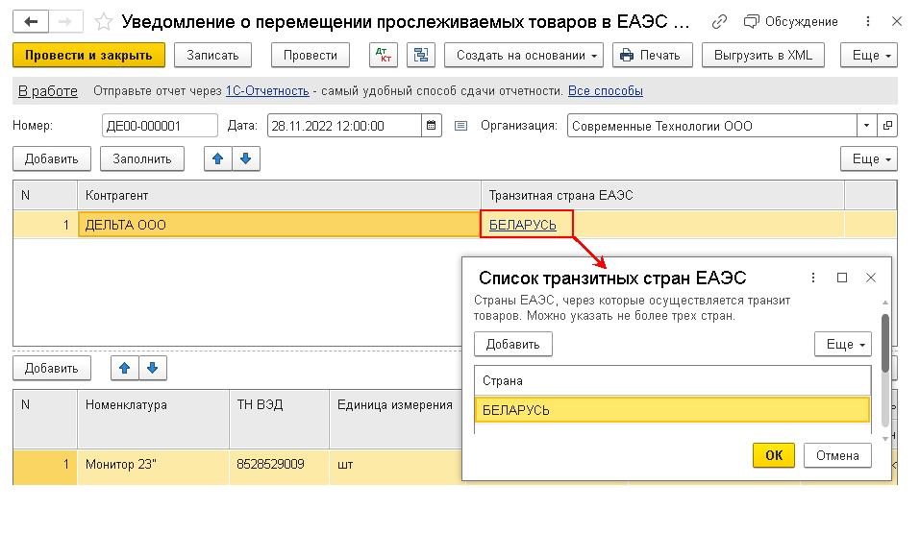Open the organization card icon

click(886, 126)
